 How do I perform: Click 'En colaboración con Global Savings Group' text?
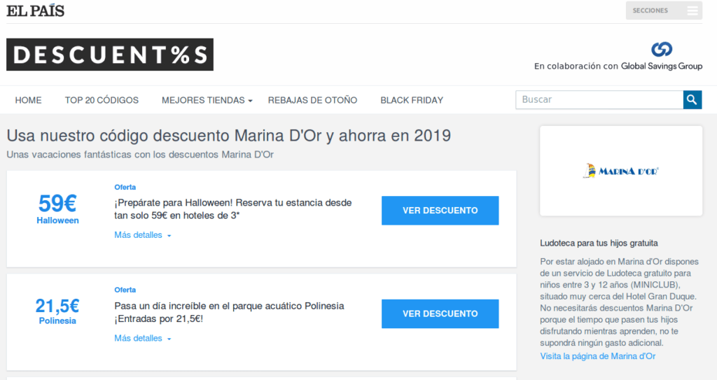[618, 66]
